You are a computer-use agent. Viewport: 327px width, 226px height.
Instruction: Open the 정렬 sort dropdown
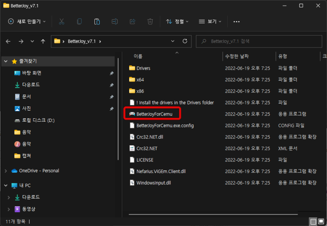(x=177, y=22)
